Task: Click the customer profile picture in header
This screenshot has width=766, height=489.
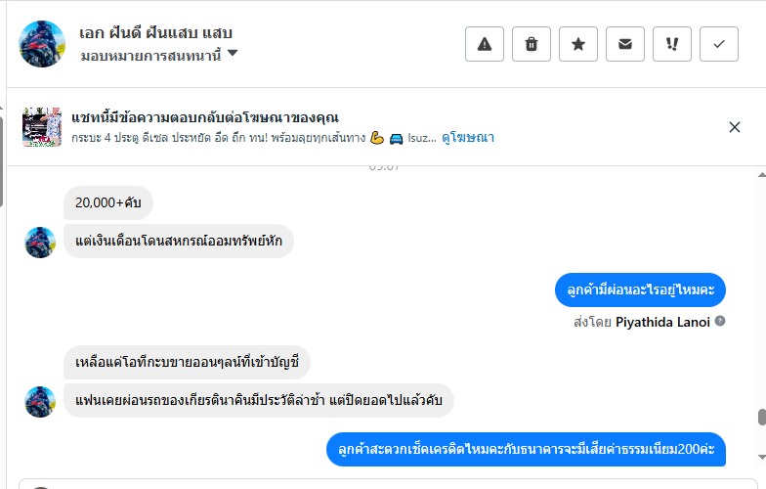Action: pyautogui.click(x=43, y=43)
